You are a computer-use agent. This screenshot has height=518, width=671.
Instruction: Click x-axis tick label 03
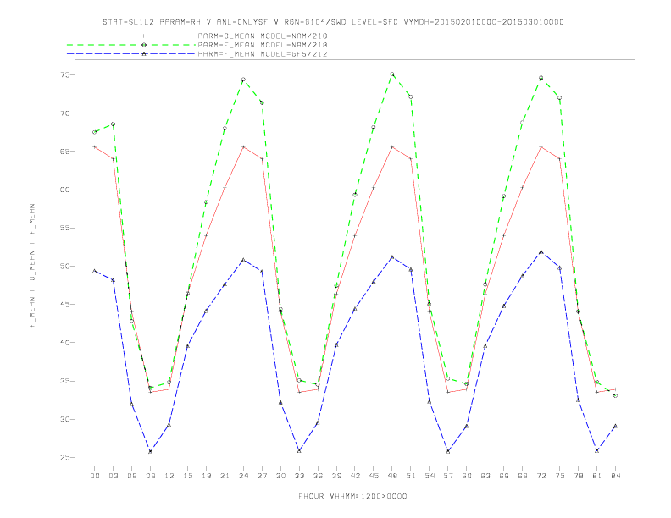point(114,476)
